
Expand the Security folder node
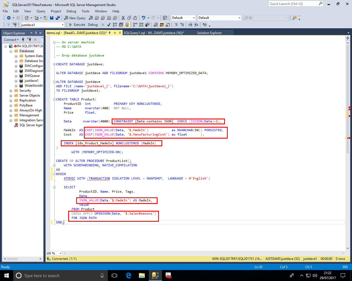[x=11, y=91]
